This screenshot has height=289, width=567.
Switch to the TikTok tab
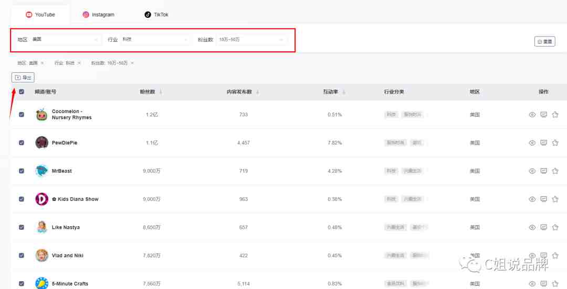tap(156, 15)
